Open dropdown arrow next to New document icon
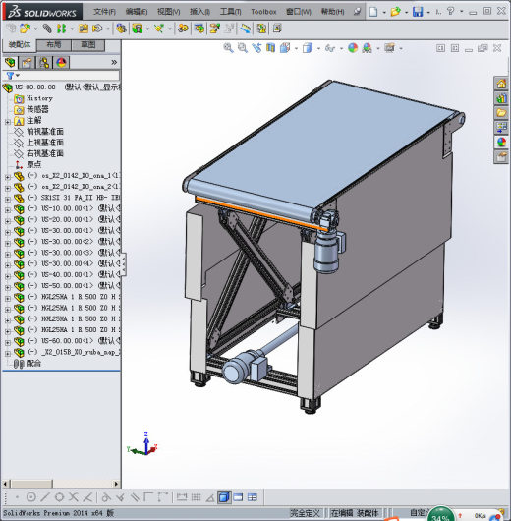The width and height of the screenshot is (511, 521). 384,13
